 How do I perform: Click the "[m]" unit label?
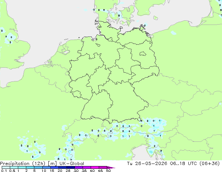pos(52,164)
